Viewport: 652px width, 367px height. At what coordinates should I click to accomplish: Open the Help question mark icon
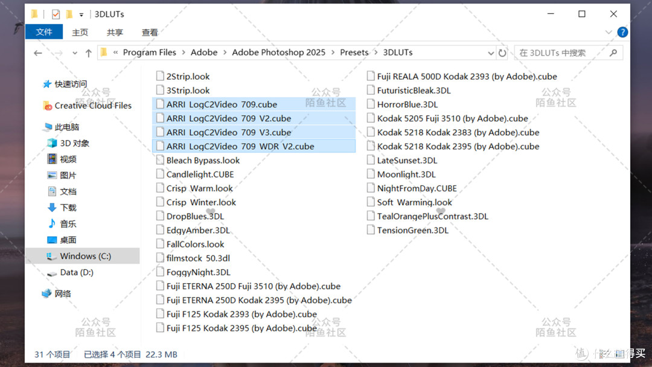coord(622,32)
